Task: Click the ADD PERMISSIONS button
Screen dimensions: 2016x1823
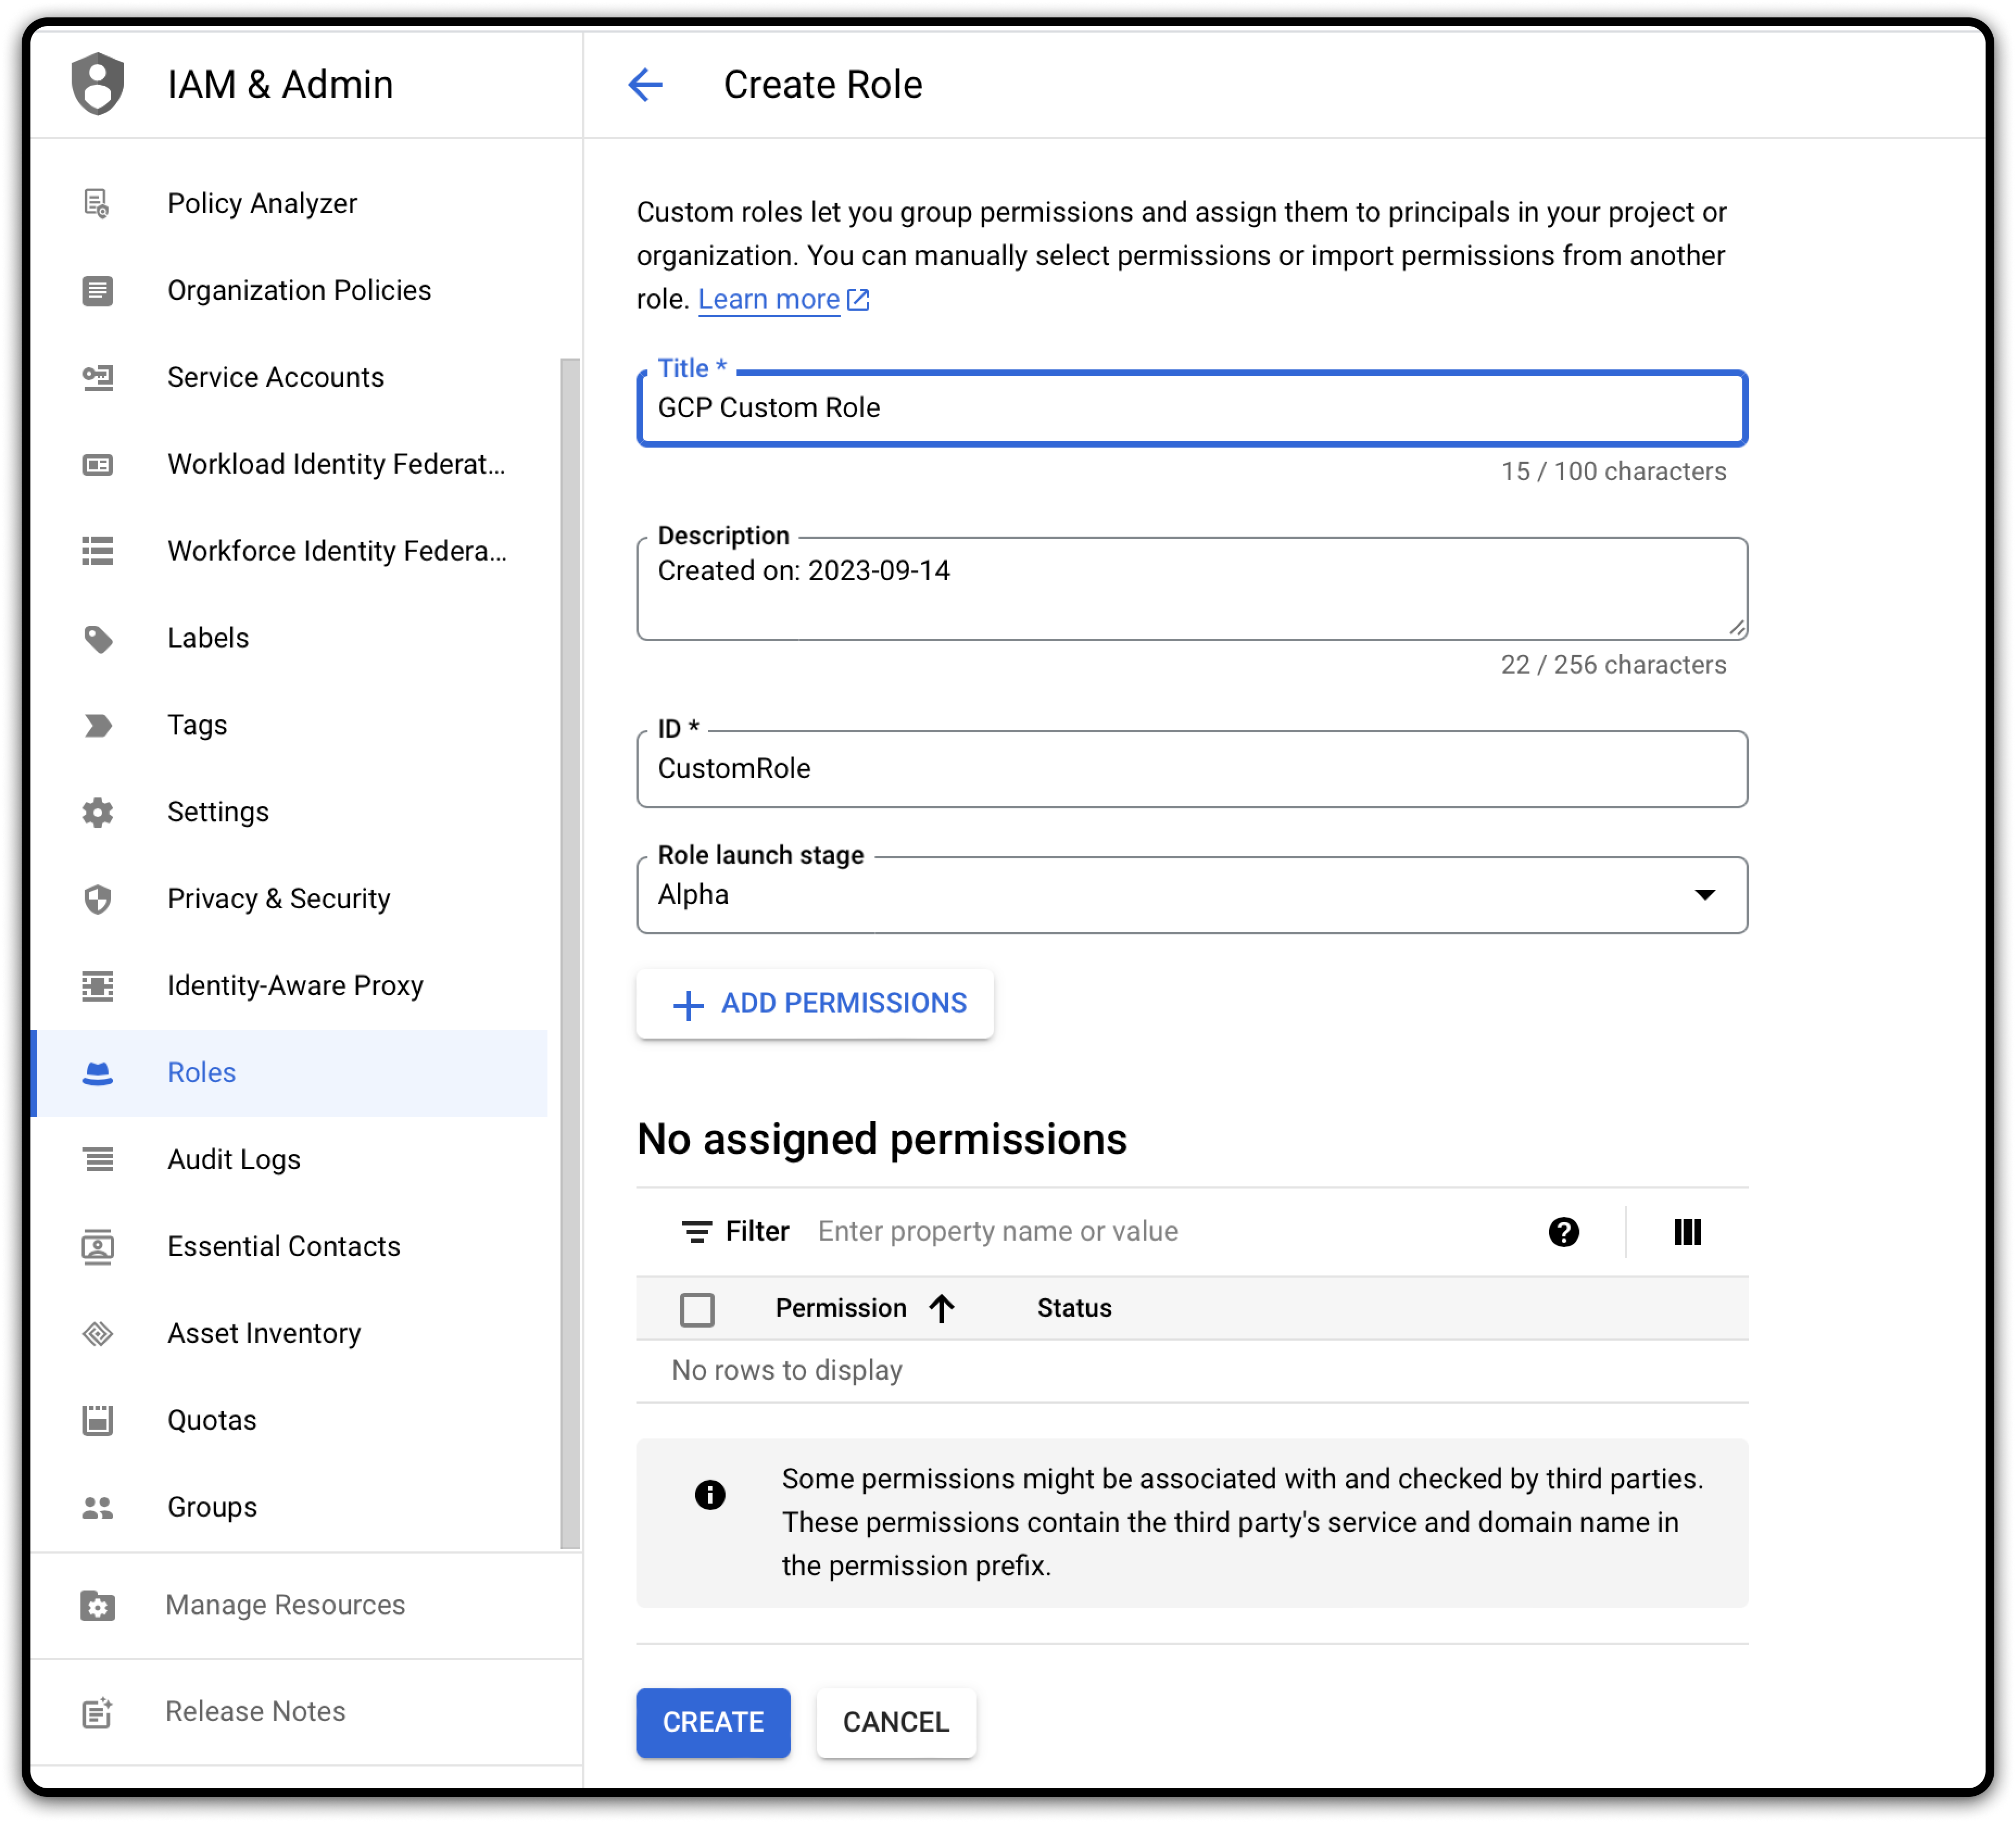Action: (x=815, y=1003)
